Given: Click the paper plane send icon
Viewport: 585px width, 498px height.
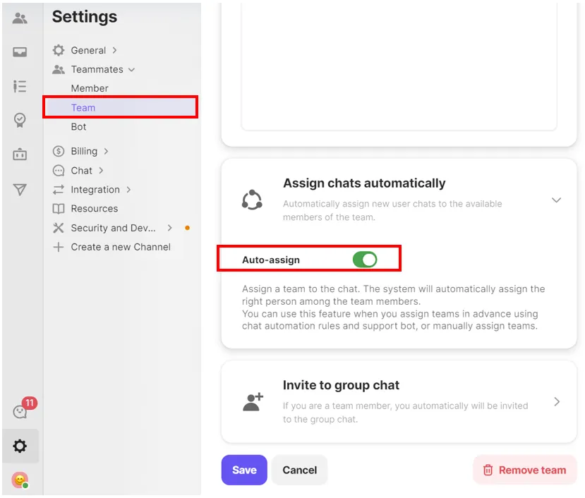Looking at the screenshot, I should pos(20,189).
